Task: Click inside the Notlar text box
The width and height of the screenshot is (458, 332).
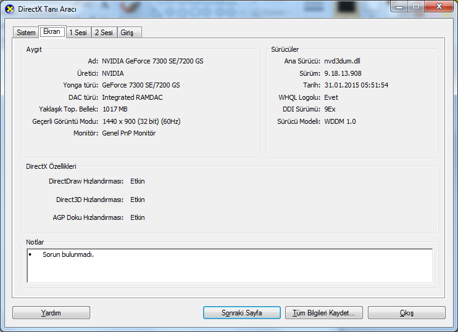Action: (x=230, y=265)
